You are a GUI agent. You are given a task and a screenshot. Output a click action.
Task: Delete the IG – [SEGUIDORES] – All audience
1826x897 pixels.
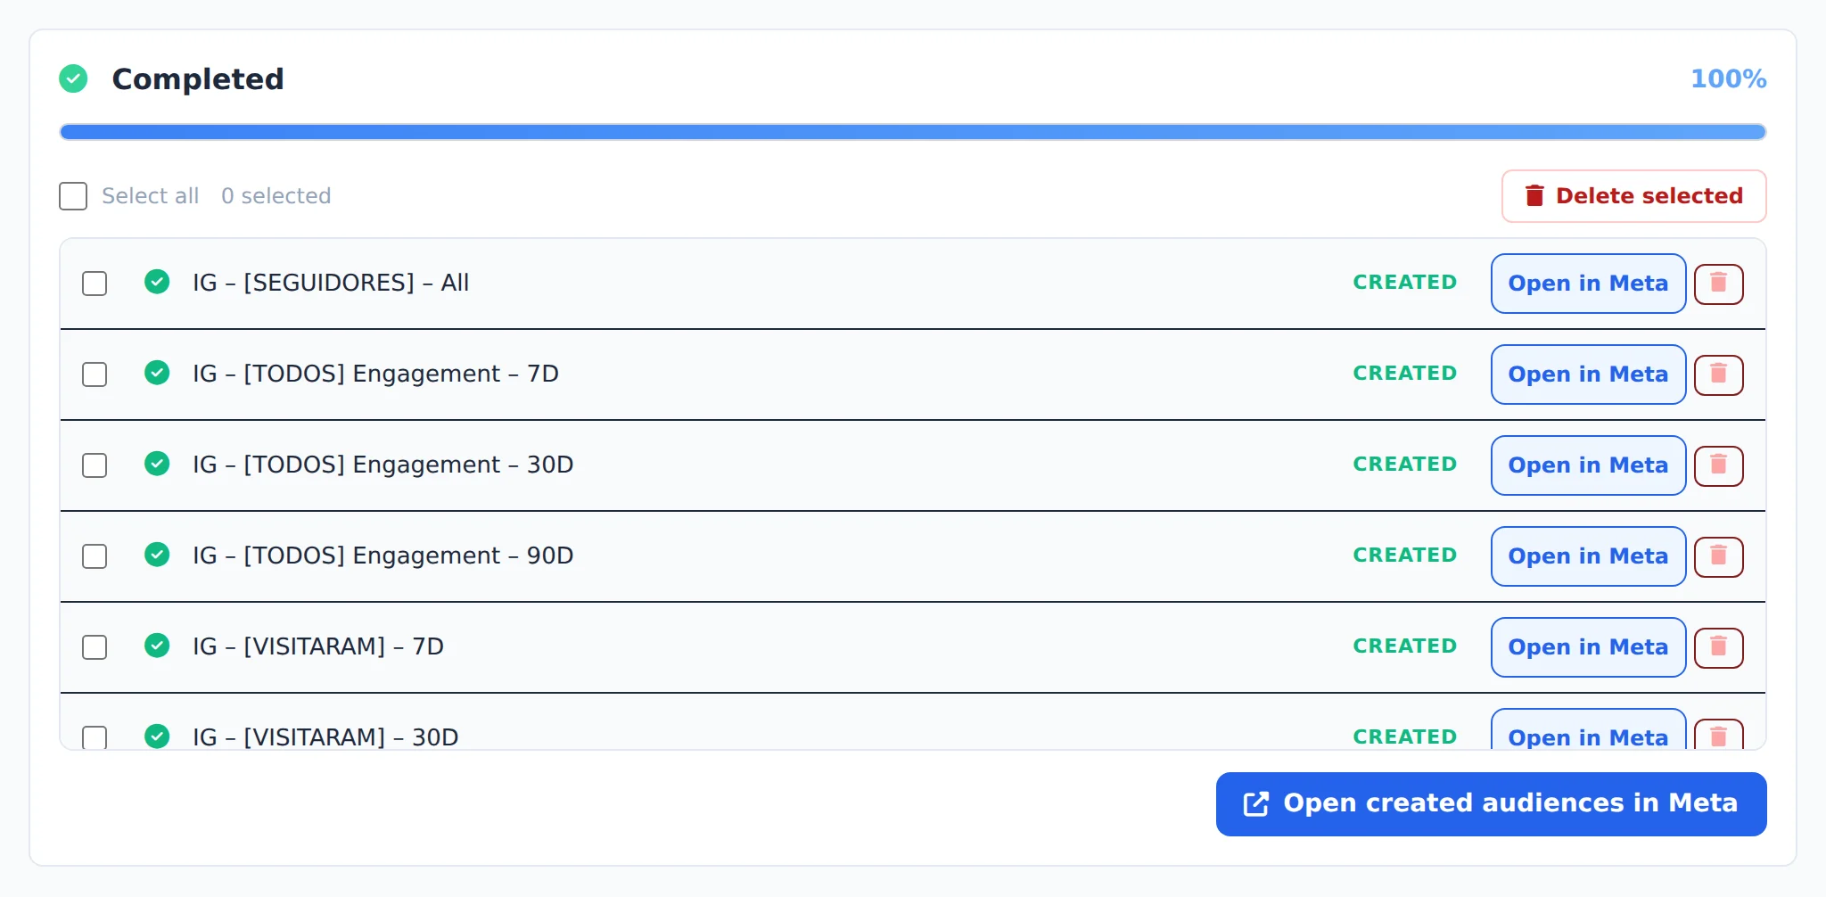point(1718,284)
